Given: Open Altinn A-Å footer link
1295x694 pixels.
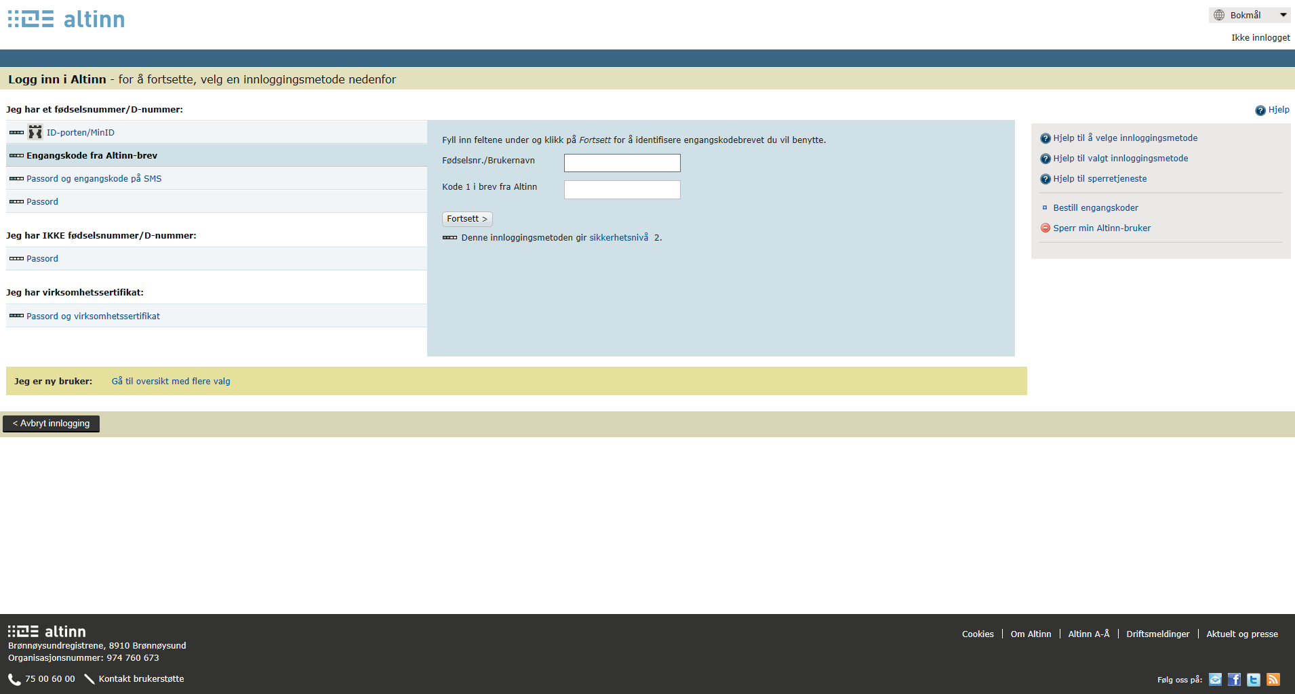Looking at the screenshot, I should (1089, 634).
